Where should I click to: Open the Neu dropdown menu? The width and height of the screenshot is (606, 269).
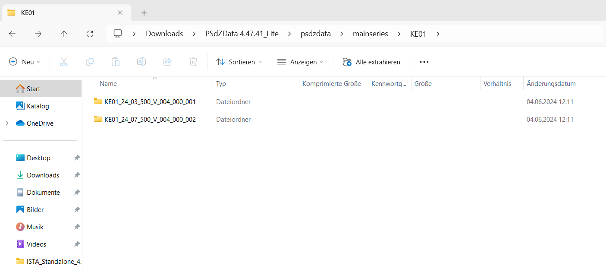pos(25,62)
